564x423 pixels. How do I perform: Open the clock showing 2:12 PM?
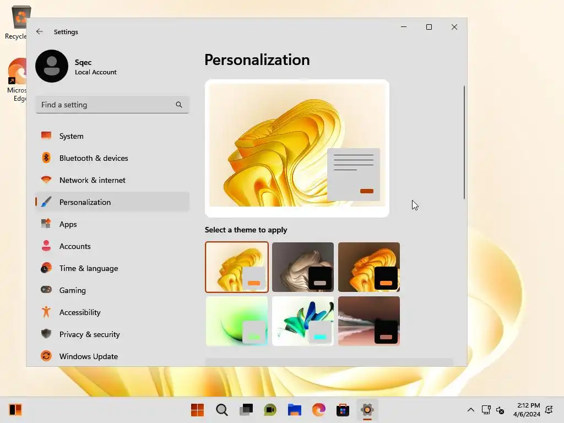point(527,410)
